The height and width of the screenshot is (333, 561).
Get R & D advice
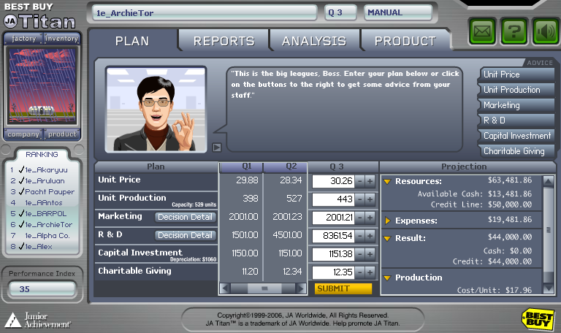coord(517,120)
